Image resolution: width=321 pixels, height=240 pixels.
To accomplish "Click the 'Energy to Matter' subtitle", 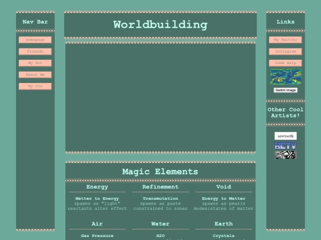I will coord(224,199).
